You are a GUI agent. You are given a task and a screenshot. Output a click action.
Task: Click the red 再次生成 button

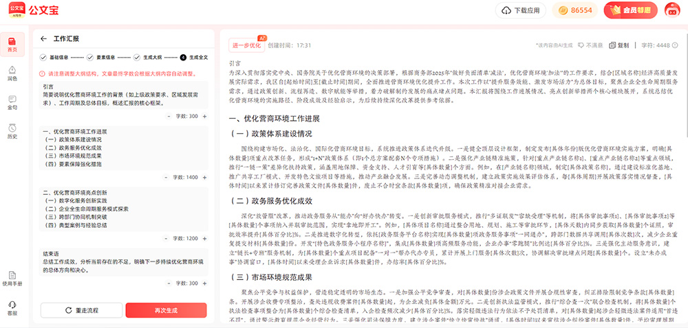tap(166, 310)
